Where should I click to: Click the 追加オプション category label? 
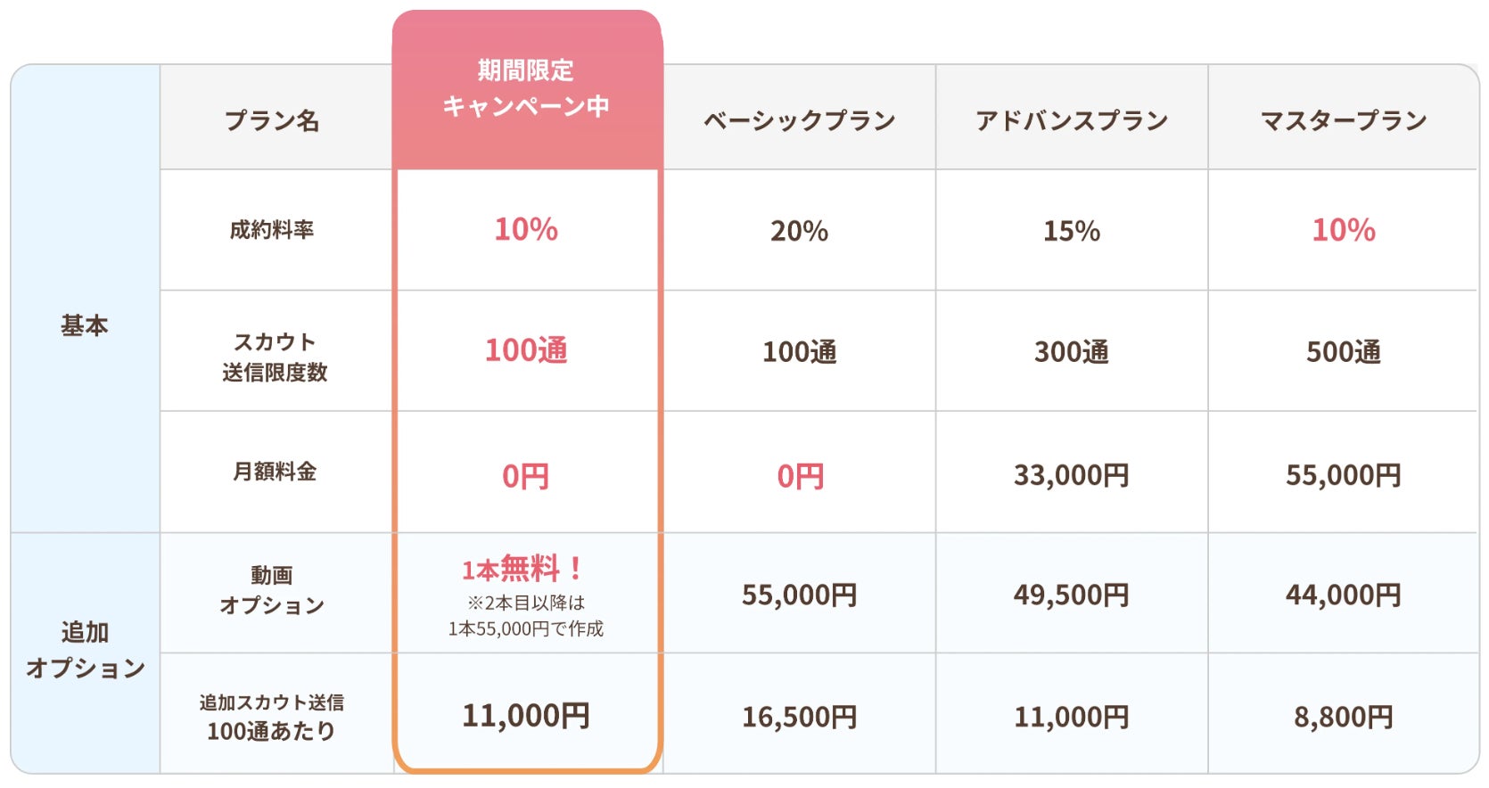coord(85,650)
